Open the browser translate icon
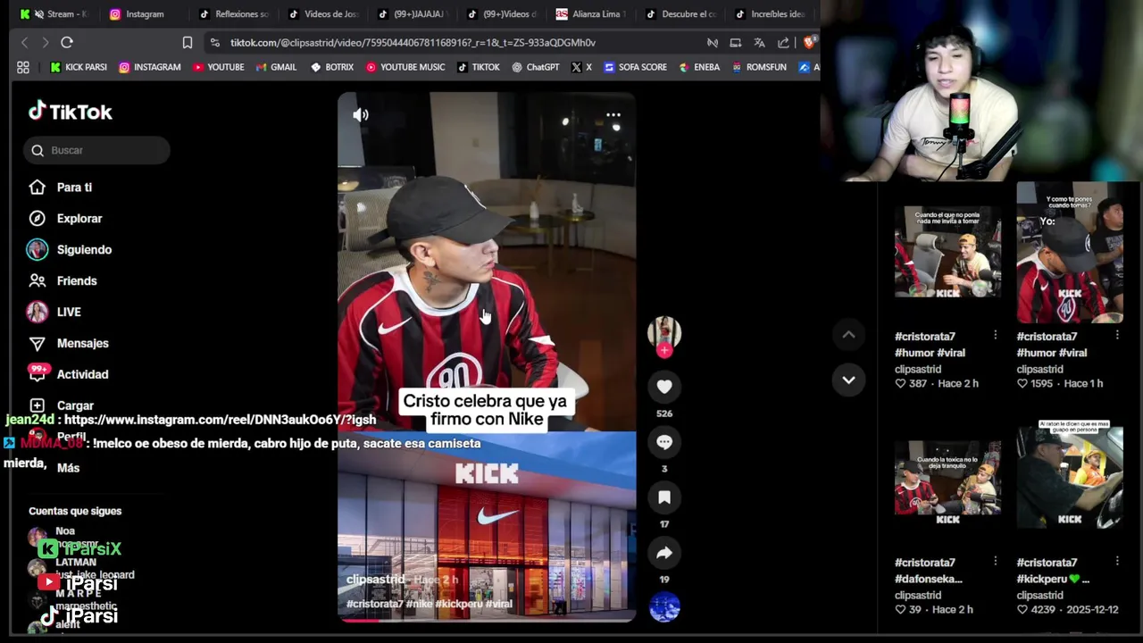Viewport: 1143px width, 643px height. coord(759,42)
